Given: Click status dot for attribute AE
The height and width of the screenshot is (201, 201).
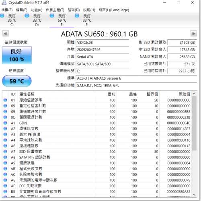Looking at the screenshot, I should [x=5, y=180].
